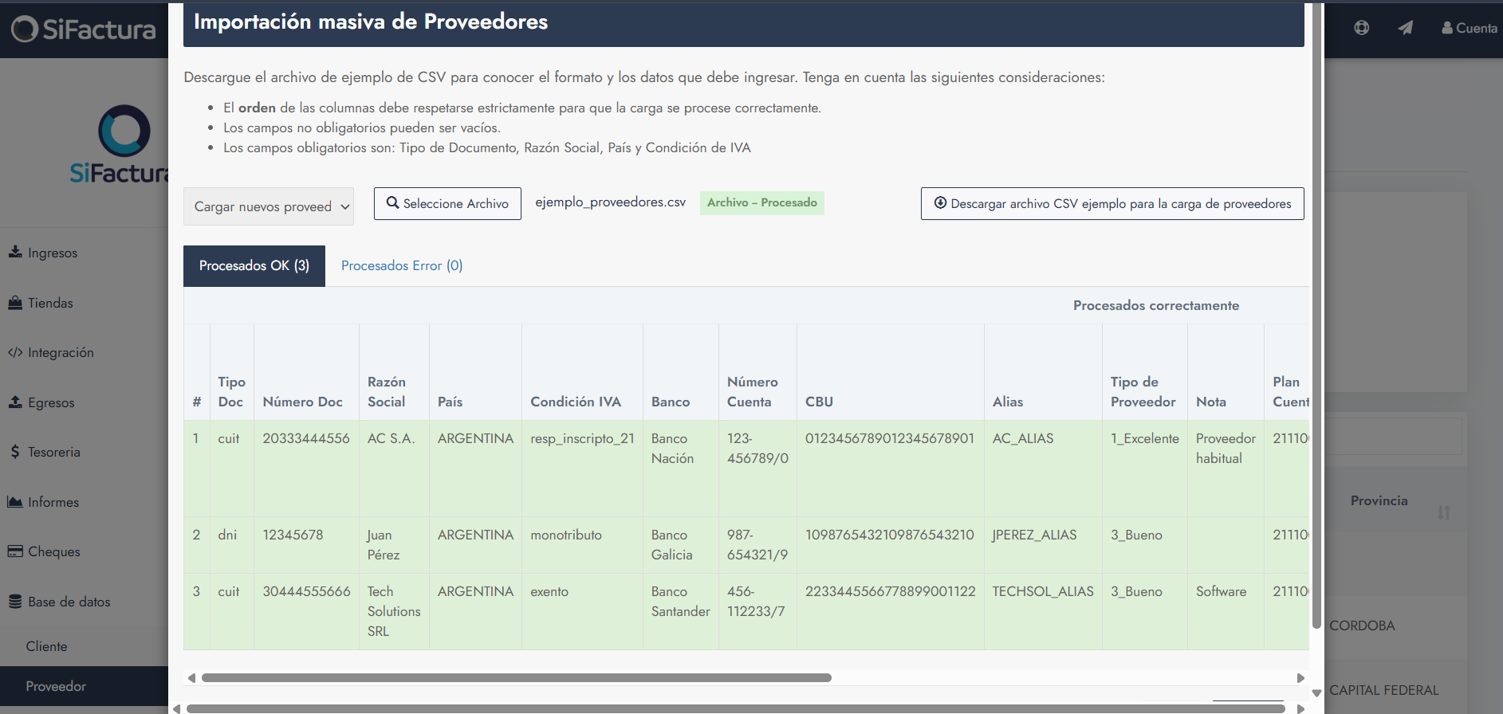Open the Cargar nuevos proveedores dropdown
Viewport: 1503px width, 714px height.
[269, 206]
